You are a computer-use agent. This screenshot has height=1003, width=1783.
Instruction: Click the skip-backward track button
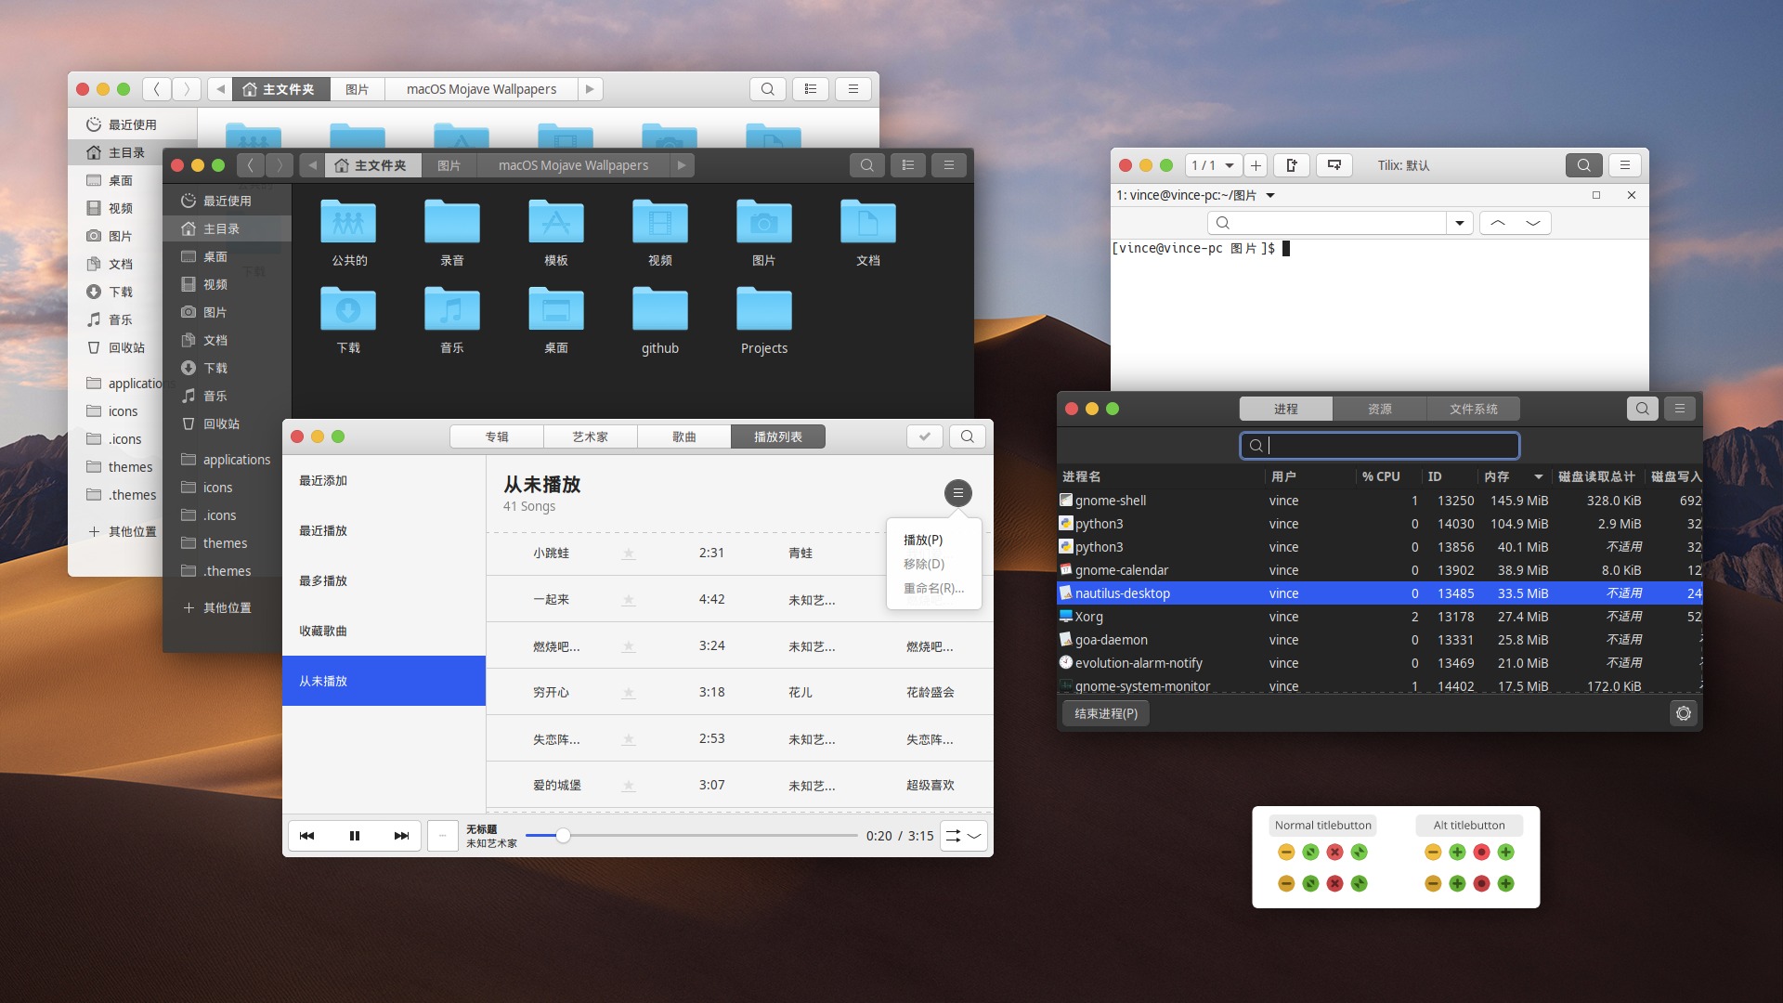[x=308, y=835]
